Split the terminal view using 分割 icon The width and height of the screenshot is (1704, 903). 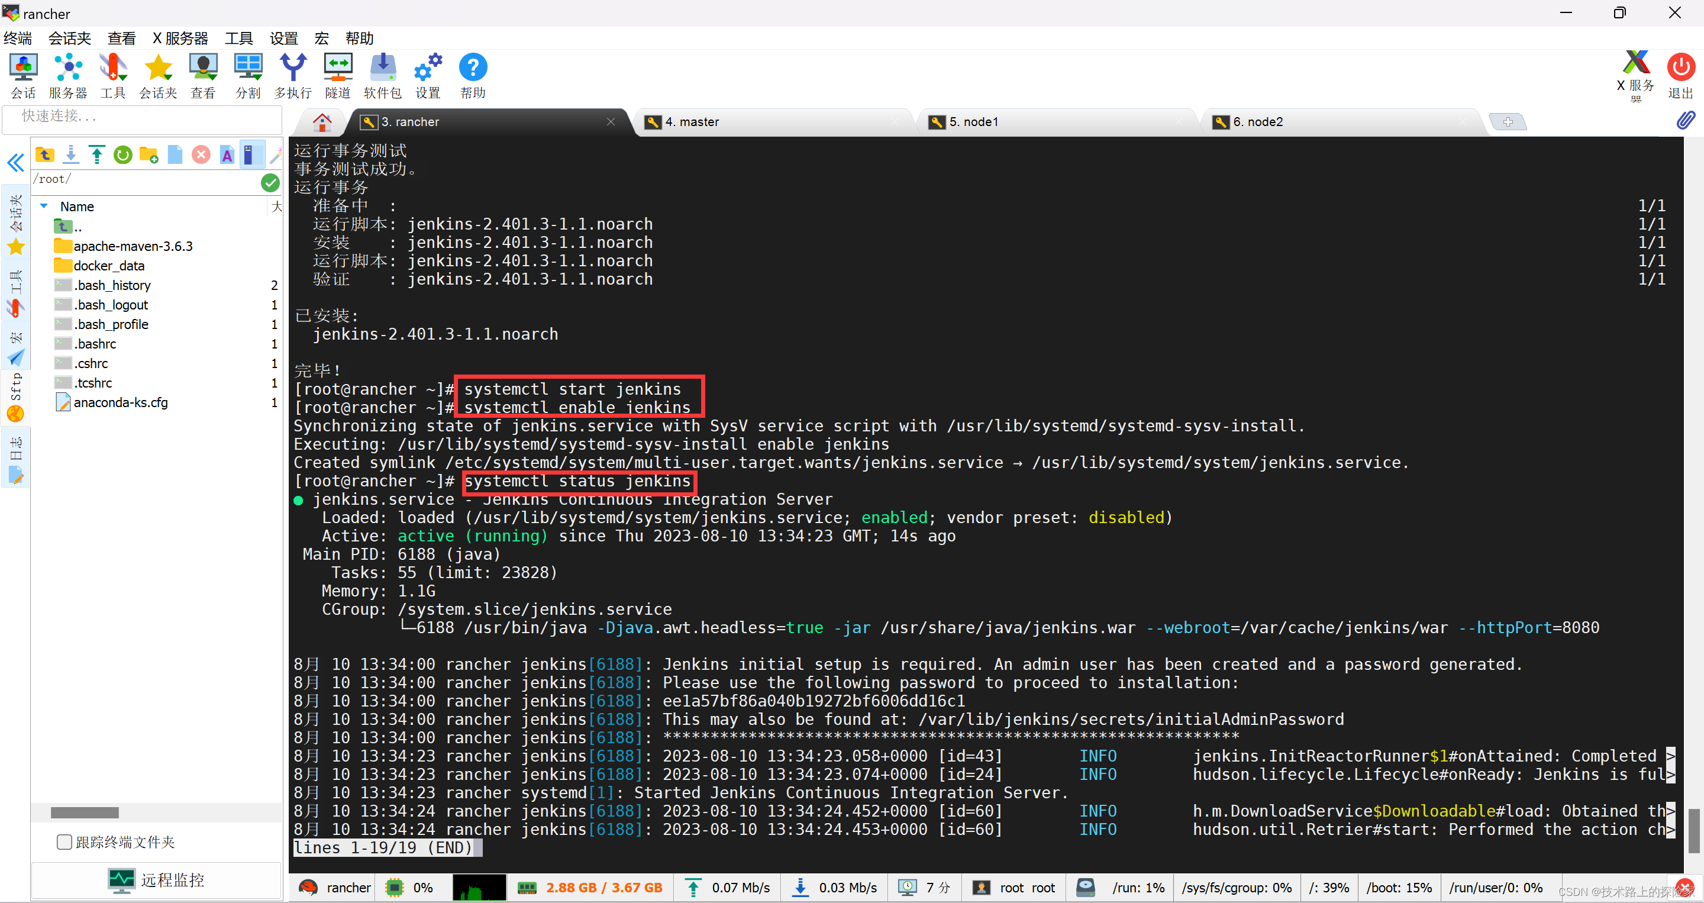[248, 74]
